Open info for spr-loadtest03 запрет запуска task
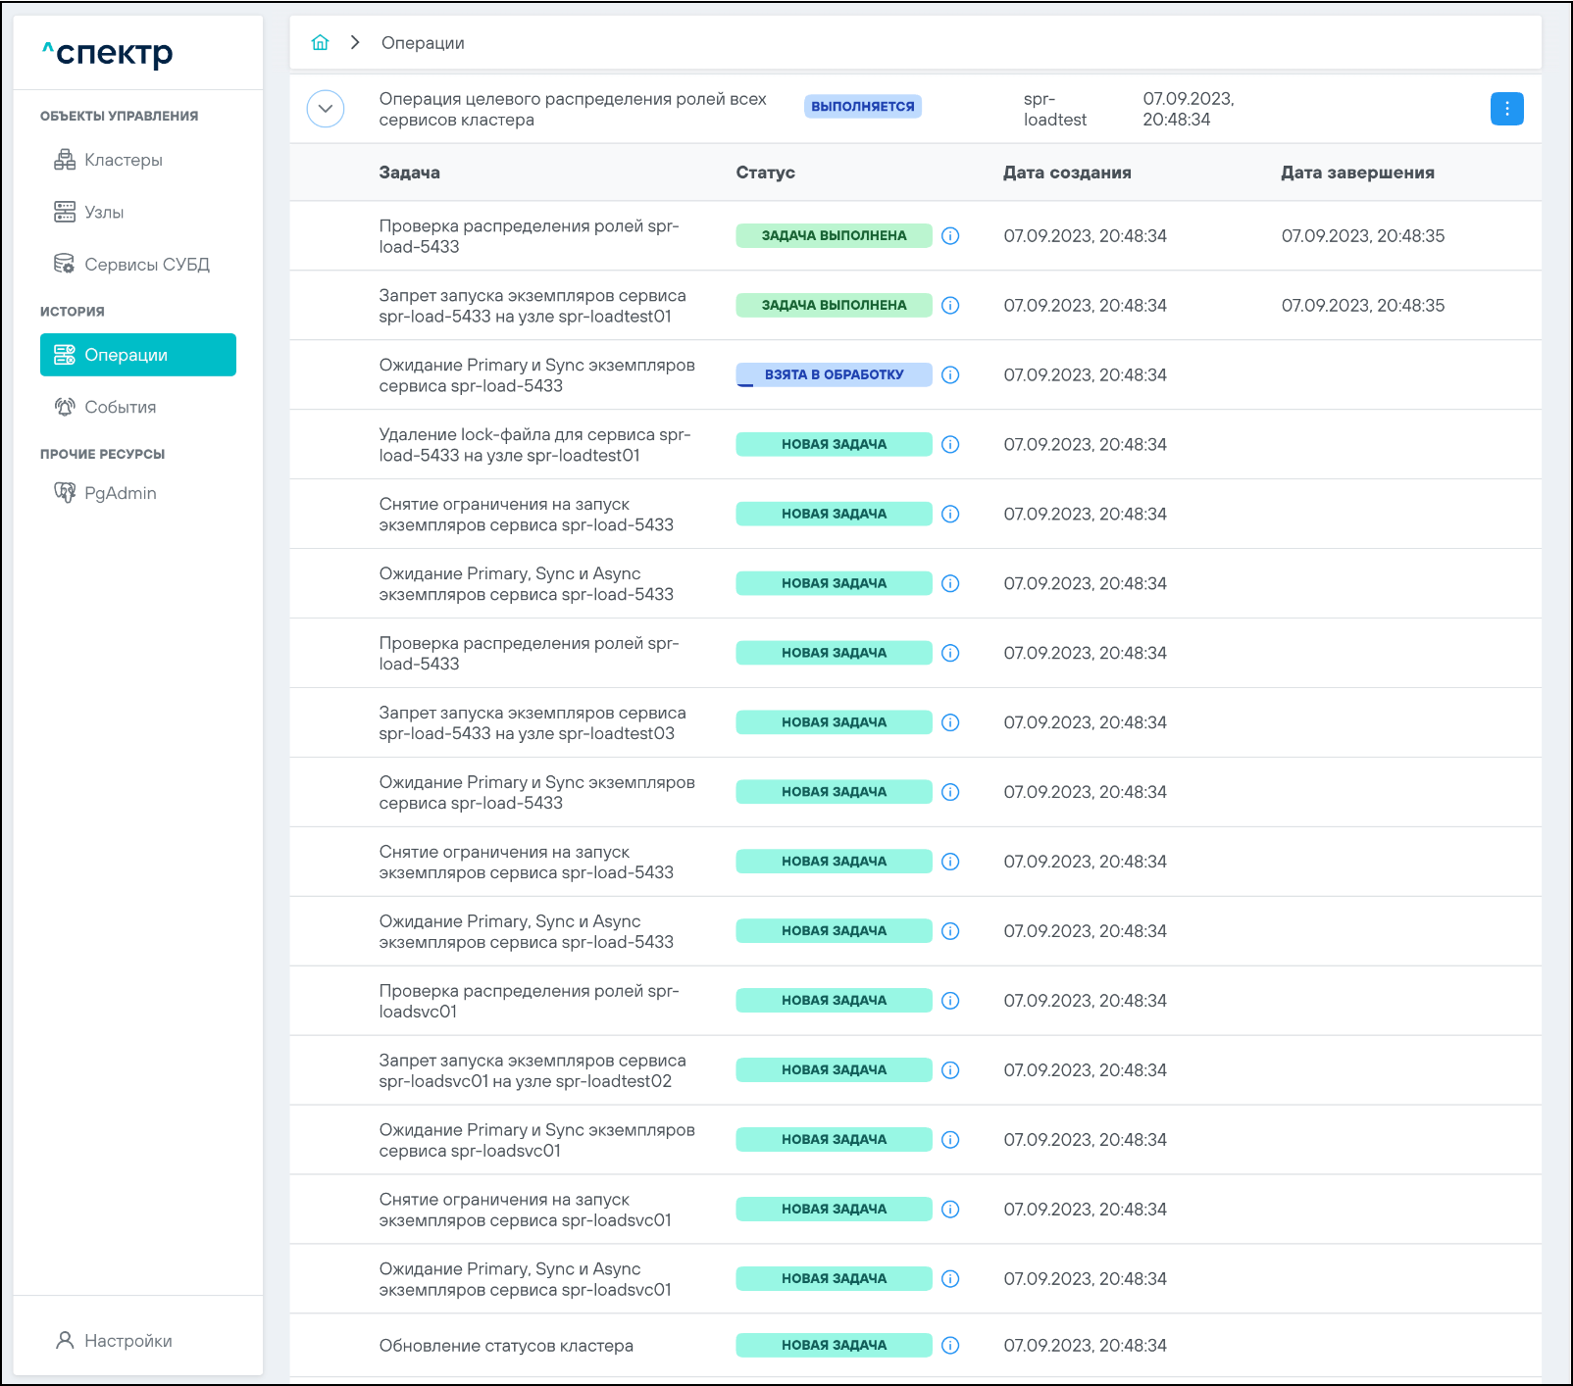The width and height of the screenshot is (1573, 1386). [950, 722]
